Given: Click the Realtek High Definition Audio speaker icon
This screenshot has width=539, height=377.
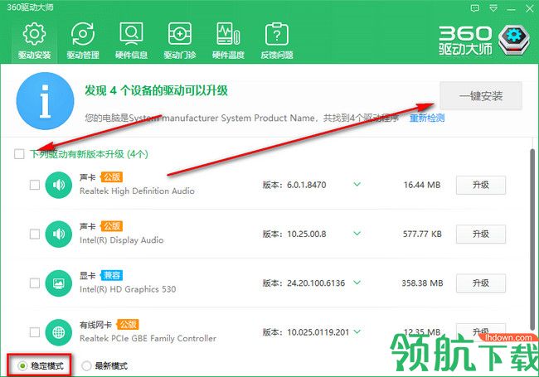Looking at the screenshot, I should 58,185.
